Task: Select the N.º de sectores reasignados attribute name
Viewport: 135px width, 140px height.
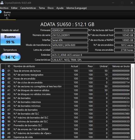Action: 29,75
